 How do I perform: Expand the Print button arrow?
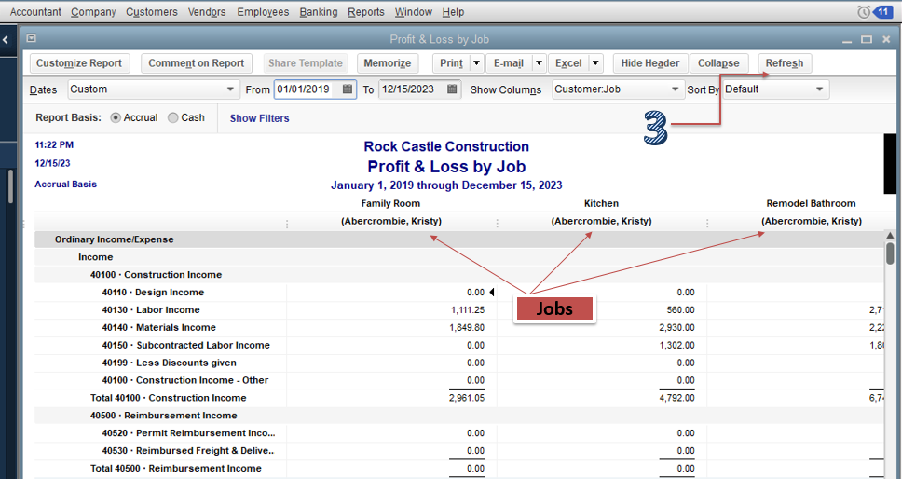[477, 63]
